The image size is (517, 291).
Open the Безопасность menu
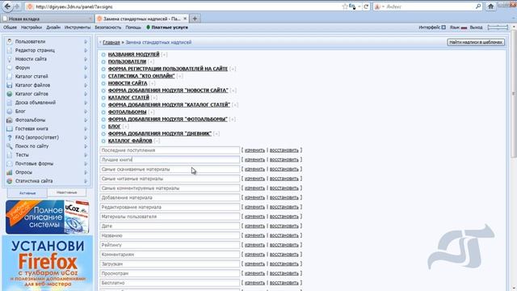(108, 27)
